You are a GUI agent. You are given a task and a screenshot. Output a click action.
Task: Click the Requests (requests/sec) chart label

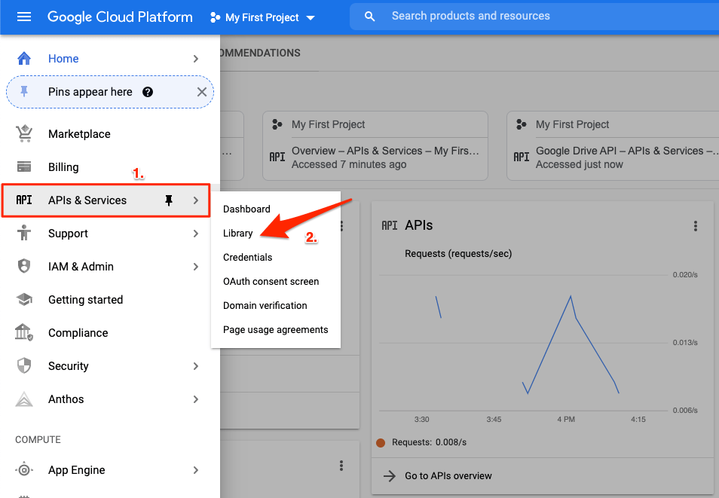pyautogui.click(x=458, y=254)
